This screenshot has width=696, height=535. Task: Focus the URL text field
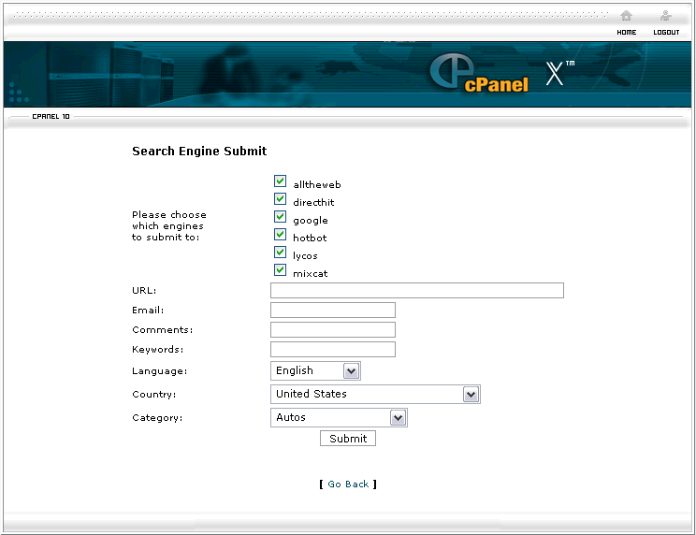click(x=416, y=291)
